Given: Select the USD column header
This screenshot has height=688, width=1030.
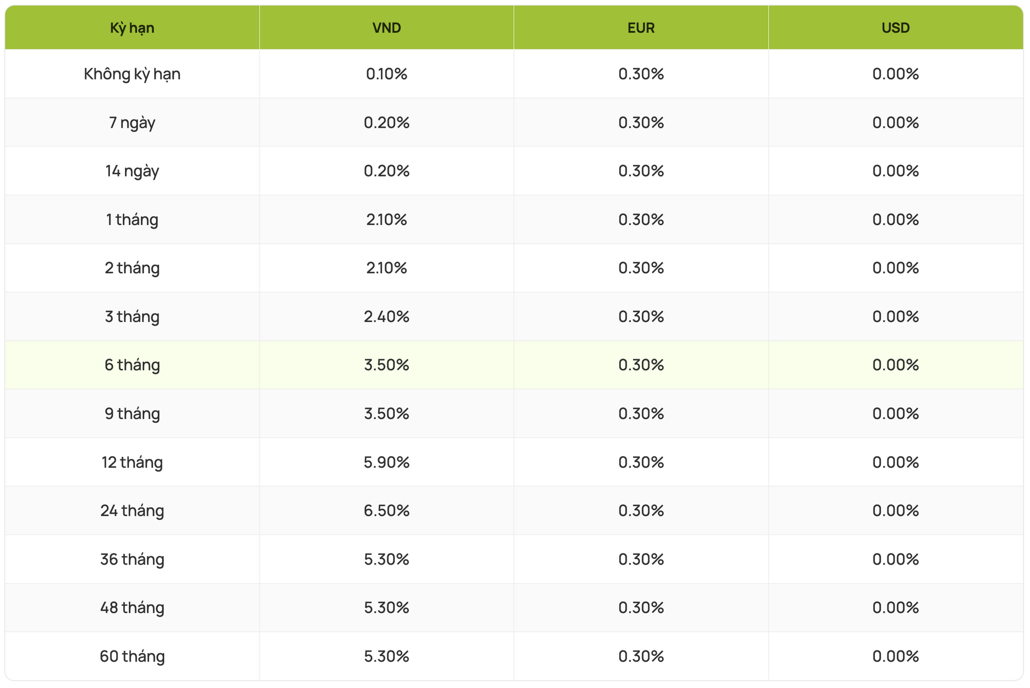Looking at the screenshot, I should tap(895, 28).
